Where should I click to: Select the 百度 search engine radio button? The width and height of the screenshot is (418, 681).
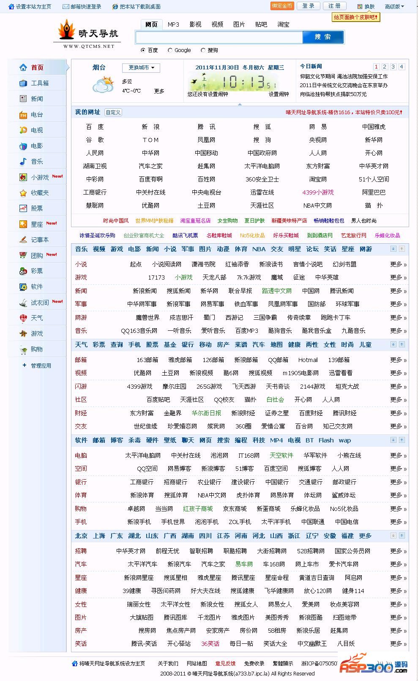143,50
